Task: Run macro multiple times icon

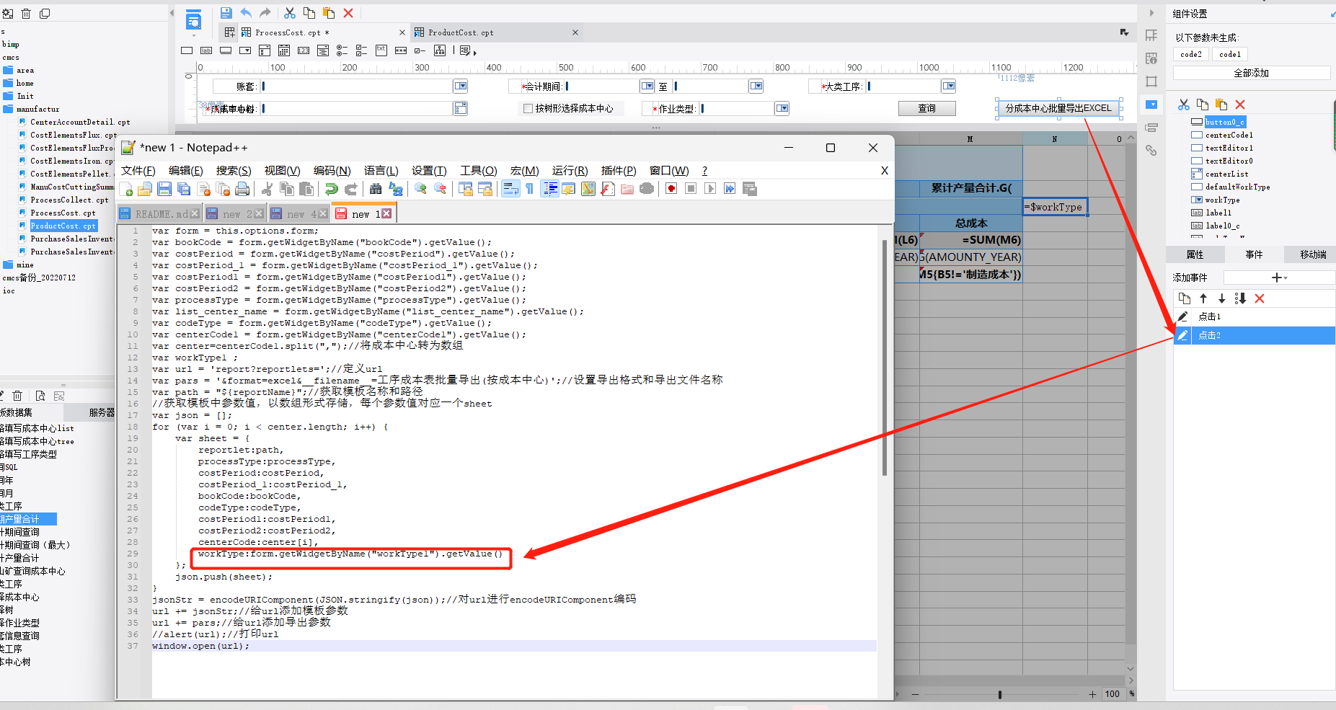Action: click(730, 189)
